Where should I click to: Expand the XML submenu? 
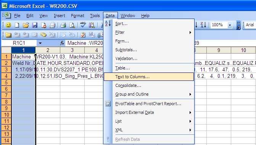[x=190, y=130]
